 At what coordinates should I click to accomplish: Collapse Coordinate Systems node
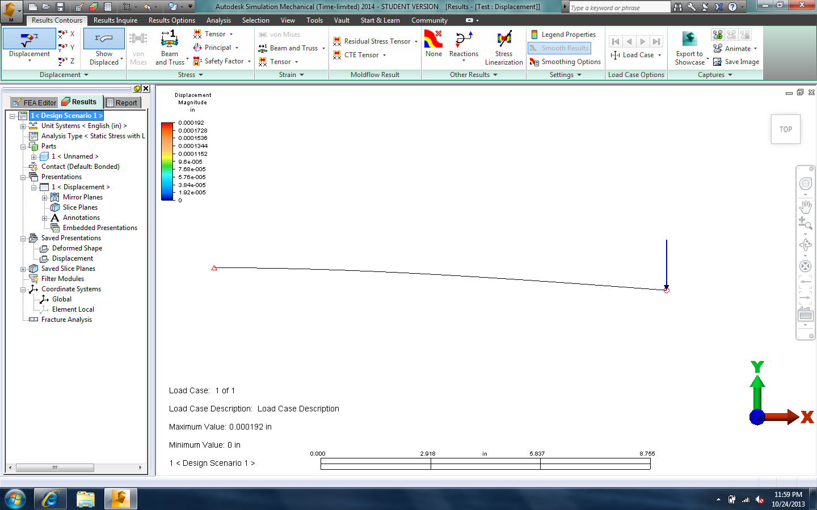[x=23, y=289]
